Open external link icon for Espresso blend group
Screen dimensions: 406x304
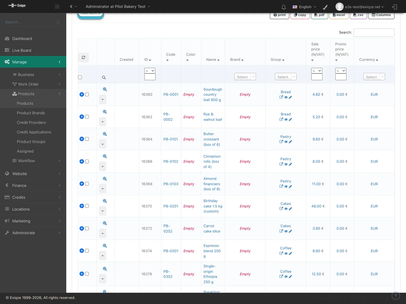click(x=281, y=253)
